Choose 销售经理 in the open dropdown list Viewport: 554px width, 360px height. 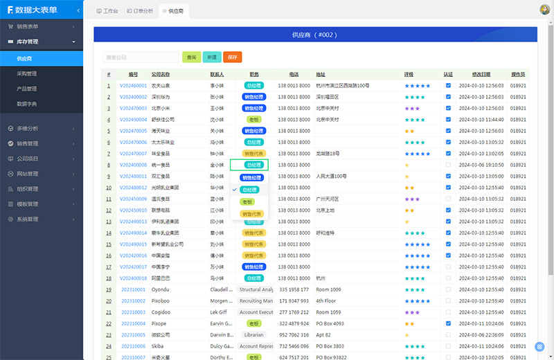[251, 178]
